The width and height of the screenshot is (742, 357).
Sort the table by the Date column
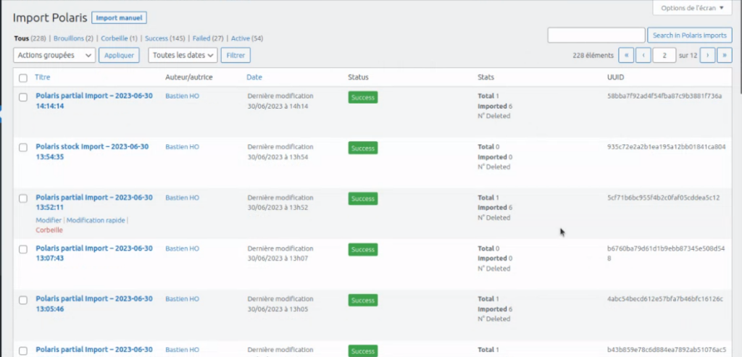coord(254,77)
